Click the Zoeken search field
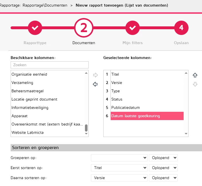 [x=50, y=65]
